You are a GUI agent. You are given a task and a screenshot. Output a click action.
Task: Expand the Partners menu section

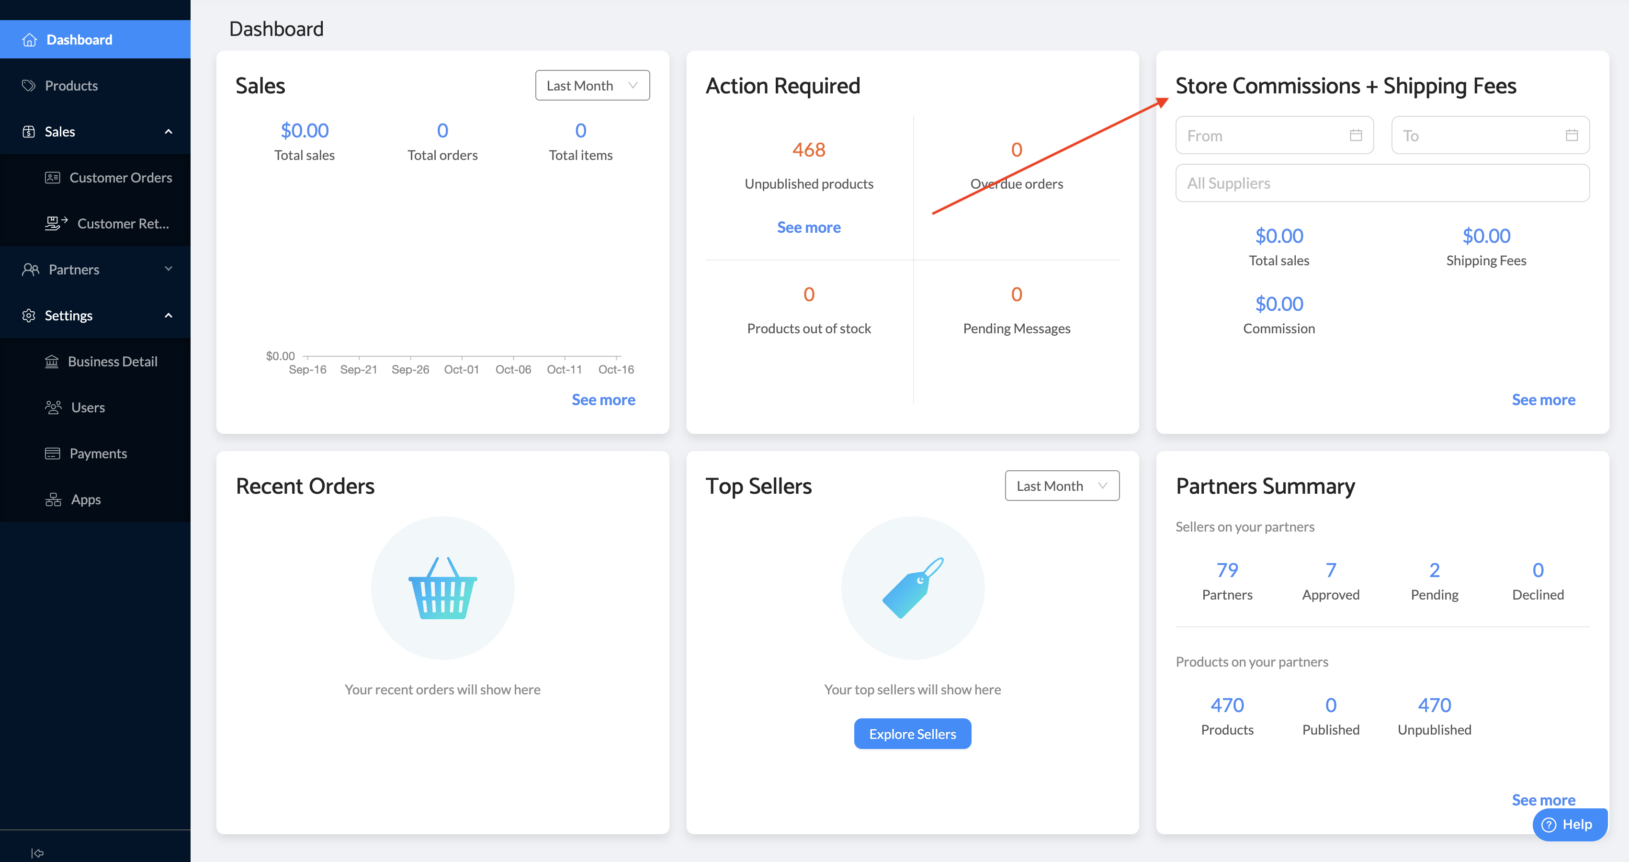[x=168, y=270]
